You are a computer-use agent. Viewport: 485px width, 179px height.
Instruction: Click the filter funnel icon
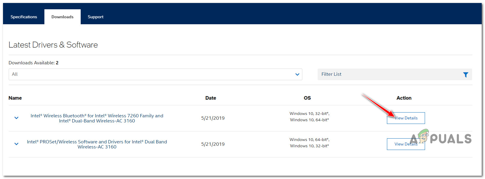coord(465,75)
